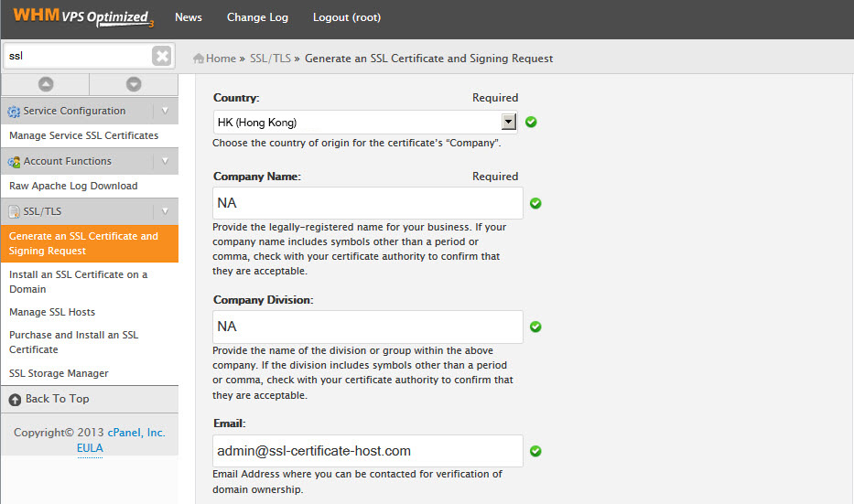Click the sidebar scroll-down arrow icon

tap(134, 84)
